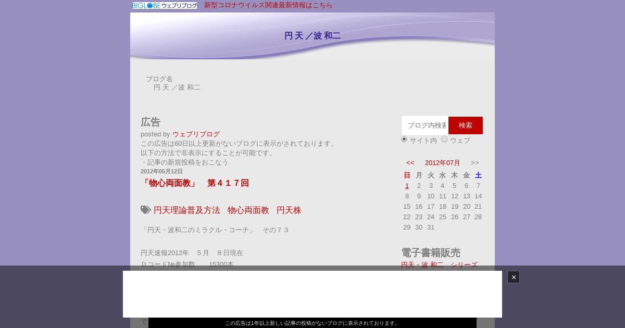Viewport: 625px width, 328px height.
Task: Click the 電子書籍販売 heading
Action: tap(431, 253)
